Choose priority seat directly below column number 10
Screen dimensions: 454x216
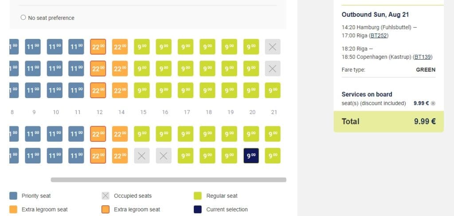point(55,134)
